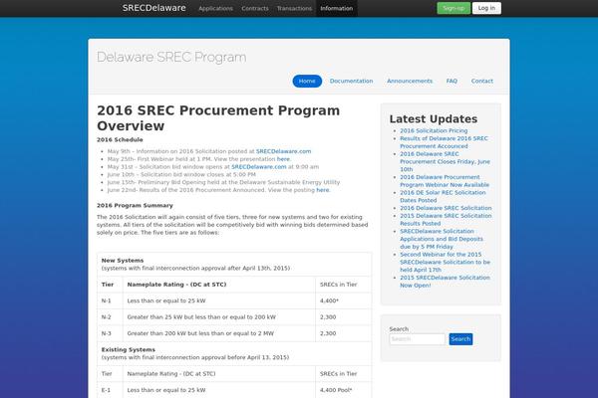Open the 2016 Solicitation Pricing update

pyautogui.click(x=434, y=130)
